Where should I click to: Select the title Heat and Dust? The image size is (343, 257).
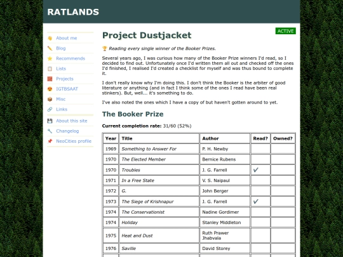137,235
